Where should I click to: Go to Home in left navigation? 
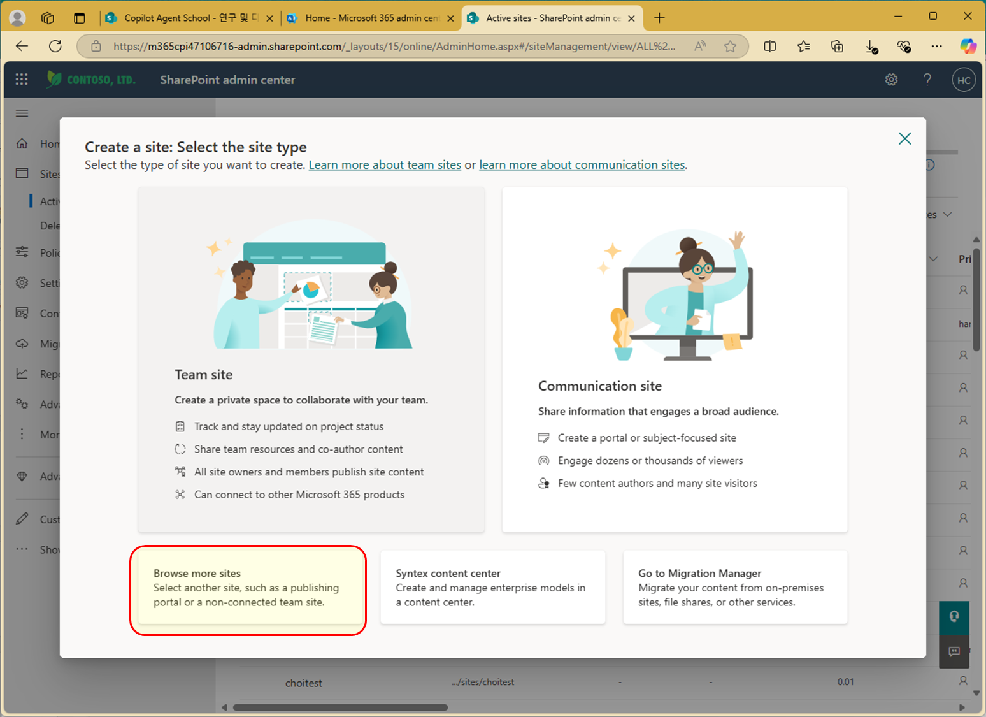(38, 144)
